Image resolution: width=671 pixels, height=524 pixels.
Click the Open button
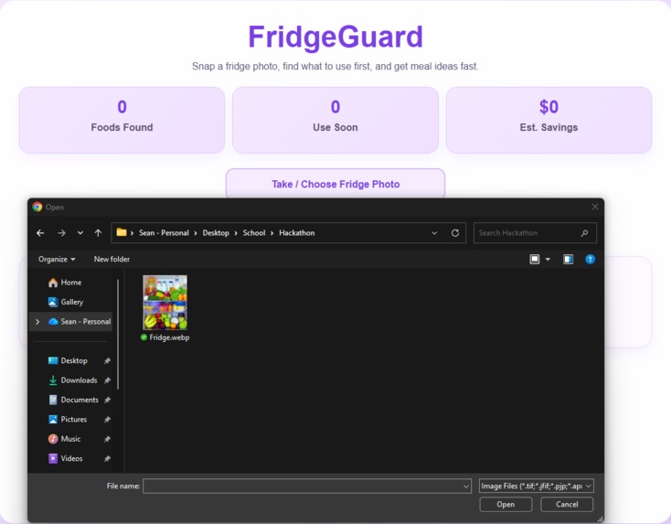click(506, 504)
